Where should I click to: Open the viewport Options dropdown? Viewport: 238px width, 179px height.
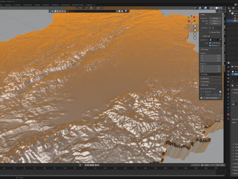click(x=221, y=11)
